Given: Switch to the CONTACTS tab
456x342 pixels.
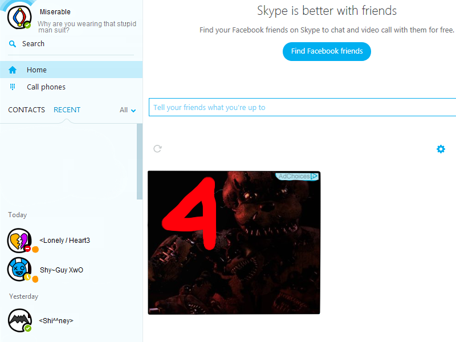Looking at the screenshot, I should pos(26,110).
